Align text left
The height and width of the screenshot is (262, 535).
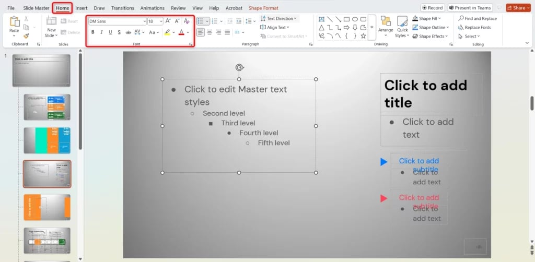201,32
